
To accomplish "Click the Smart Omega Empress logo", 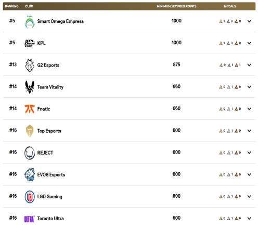I will 30,21.
